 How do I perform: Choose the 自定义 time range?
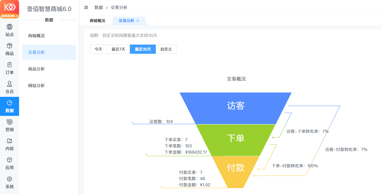click(x=166, y=49)
